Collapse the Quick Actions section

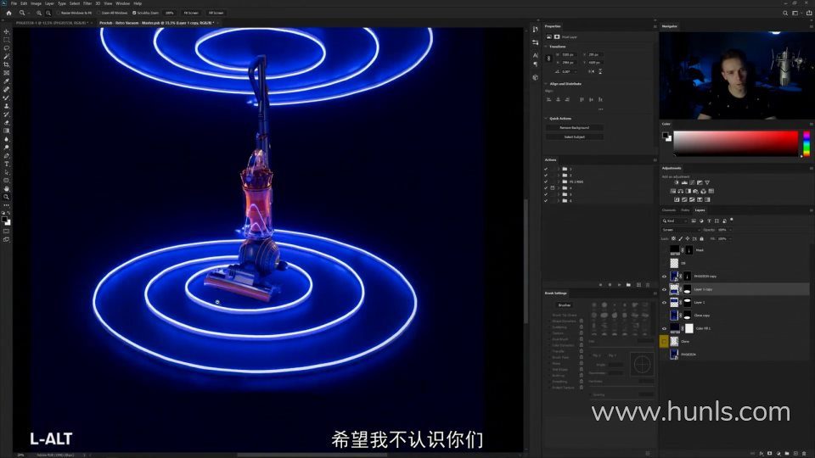point(546,119)
